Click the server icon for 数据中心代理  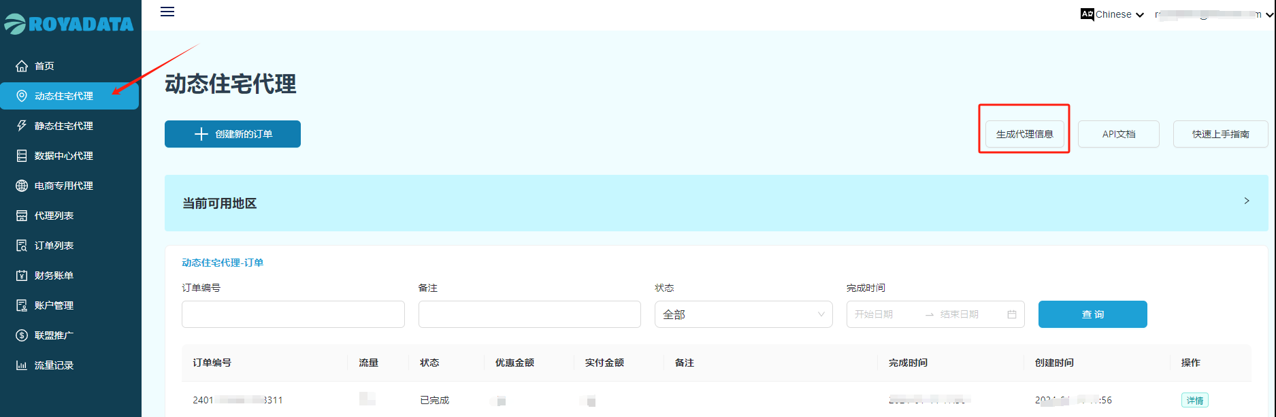point(22,156)
